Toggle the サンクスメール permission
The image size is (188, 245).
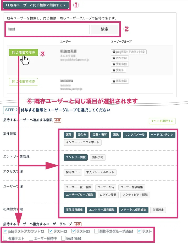coord(135,135)
